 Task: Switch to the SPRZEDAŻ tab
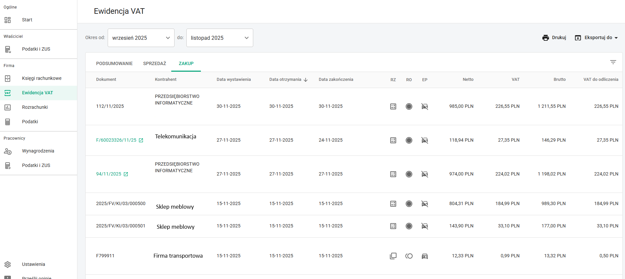(154, 63)
